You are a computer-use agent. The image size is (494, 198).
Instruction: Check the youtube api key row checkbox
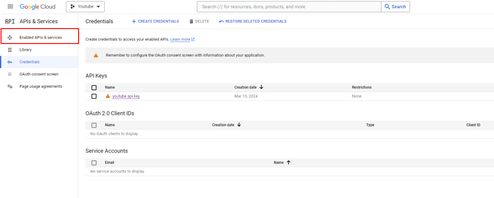94,96
